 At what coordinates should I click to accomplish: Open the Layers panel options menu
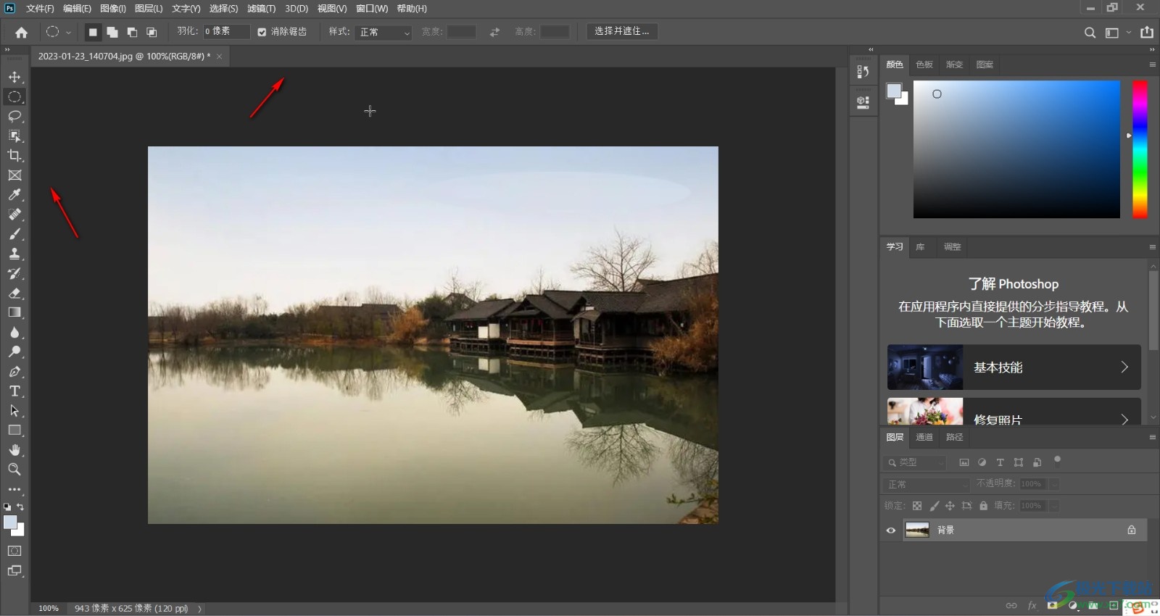[1152, 437]
